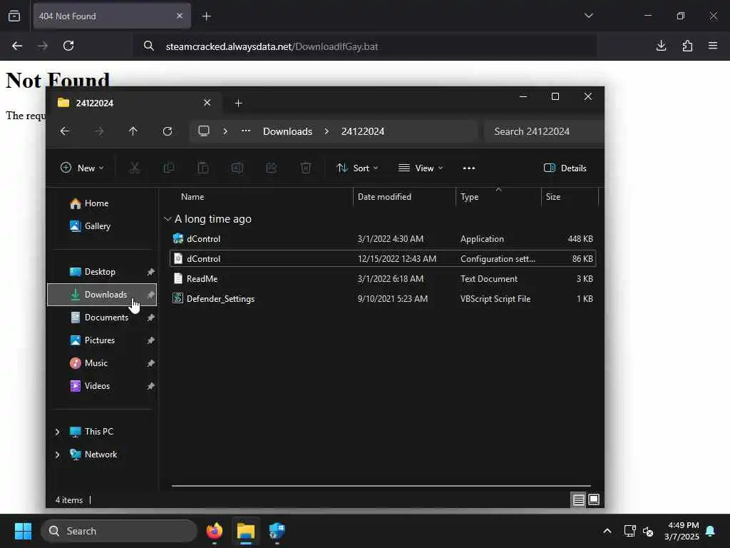
Task: Select dControl Application file
Action: tap(383, 238)
